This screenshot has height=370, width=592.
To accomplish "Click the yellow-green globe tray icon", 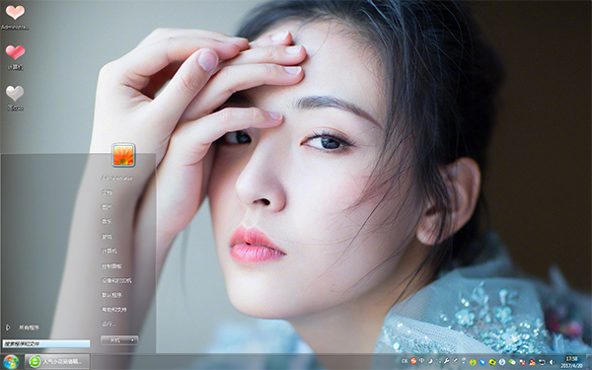I will pos(473,362).
